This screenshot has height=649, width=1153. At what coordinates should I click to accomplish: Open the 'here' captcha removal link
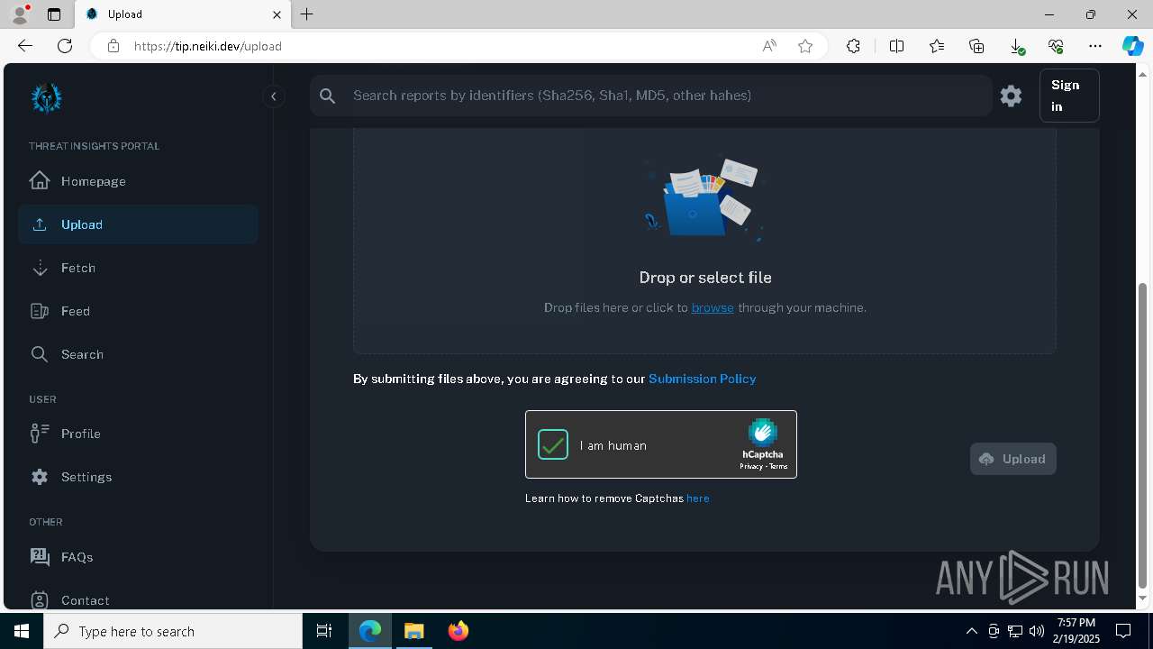pyautogui.click(x=698, y=498)
